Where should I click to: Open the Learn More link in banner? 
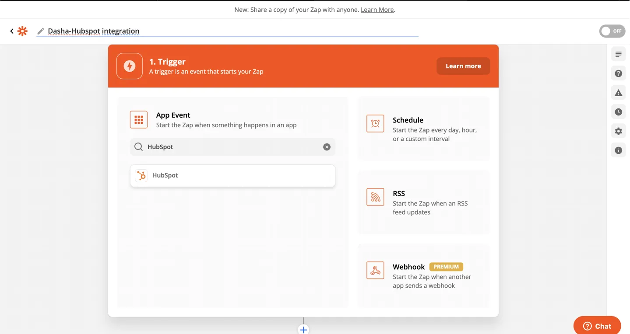click(x=377, y=10)
